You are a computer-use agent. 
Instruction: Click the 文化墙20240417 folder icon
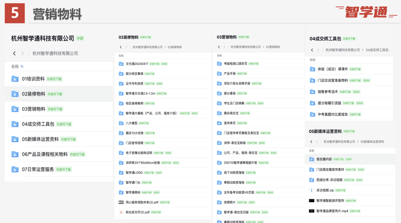click(x=121, y=64)
